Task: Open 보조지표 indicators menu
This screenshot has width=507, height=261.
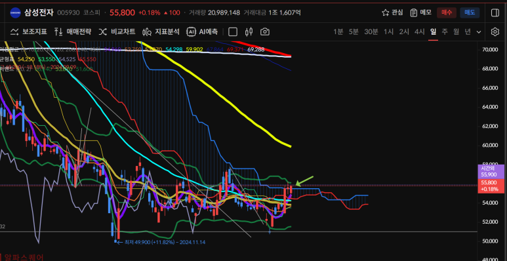Action: coord(29,31)
